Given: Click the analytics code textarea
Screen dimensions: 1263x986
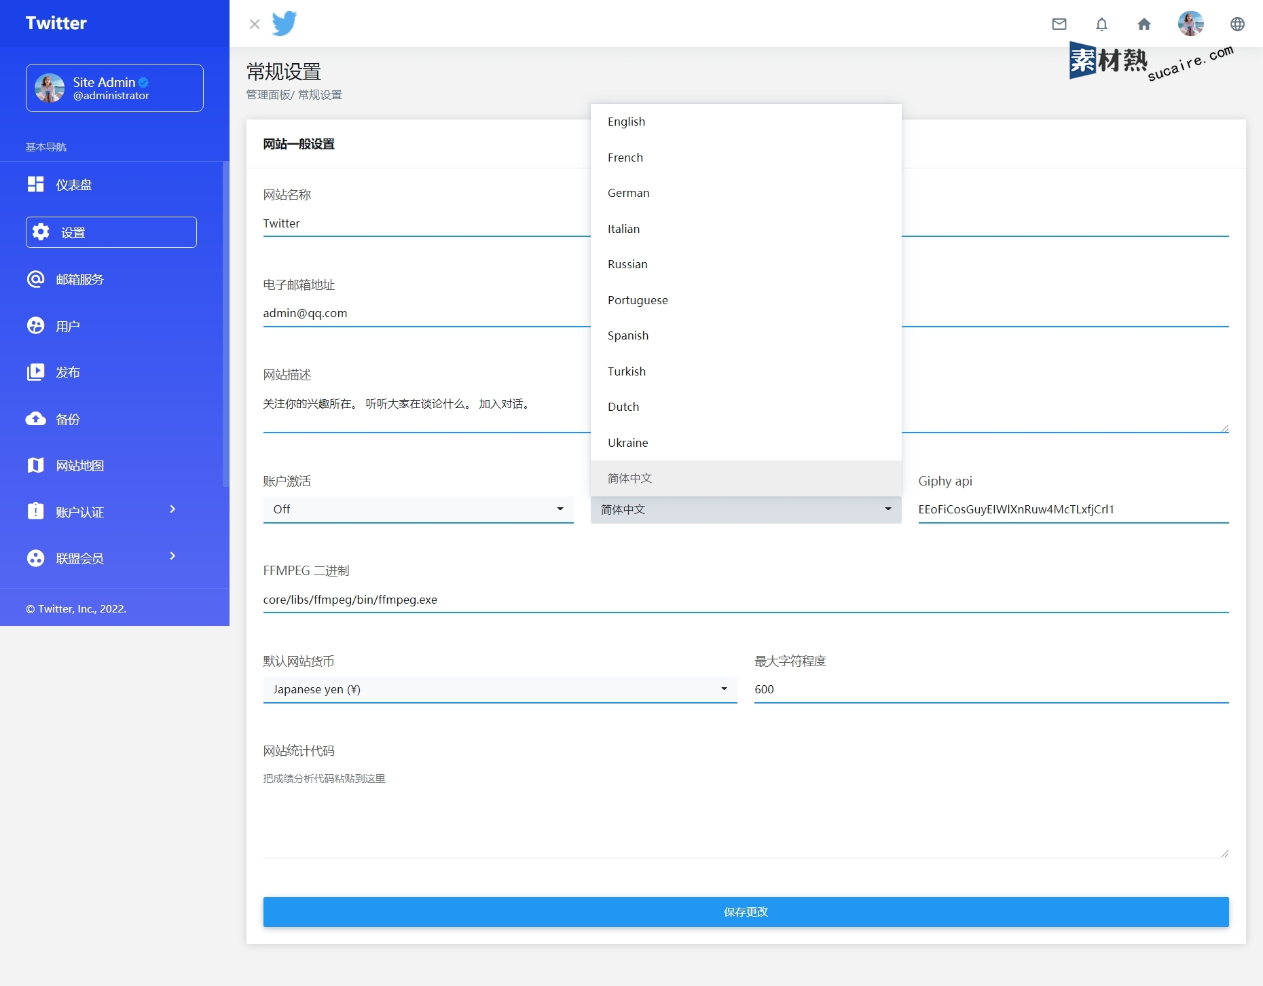Looking at the screenshot, I should tap(746, 812).
